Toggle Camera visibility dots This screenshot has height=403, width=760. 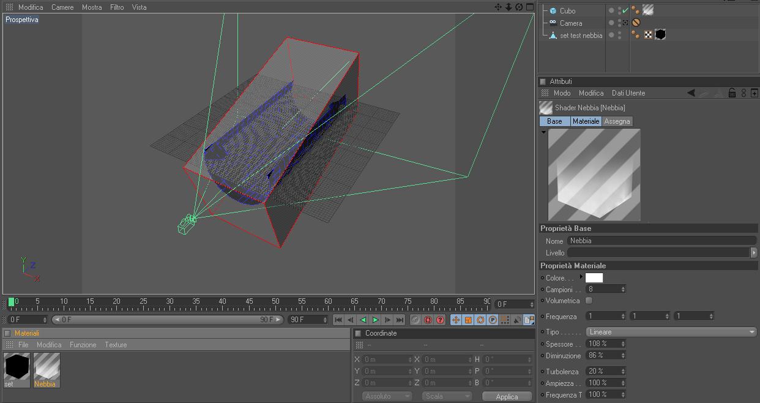click(x=619, y=23)
